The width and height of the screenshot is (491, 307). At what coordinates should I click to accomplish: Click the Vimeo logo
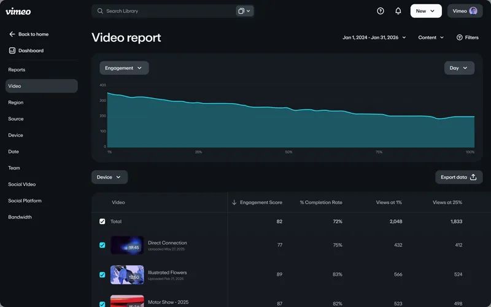pos(18,11)
